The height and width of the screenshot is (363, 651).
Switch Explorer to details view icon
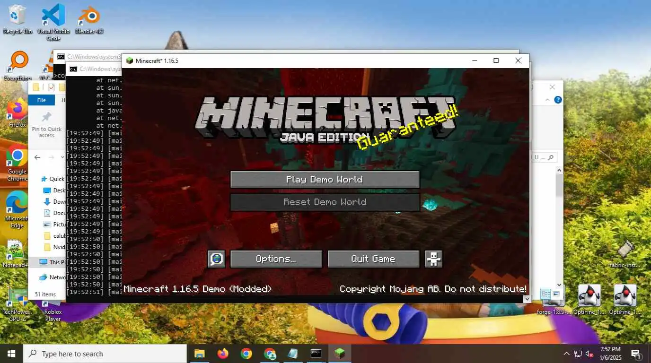click(x=545, y=294)
